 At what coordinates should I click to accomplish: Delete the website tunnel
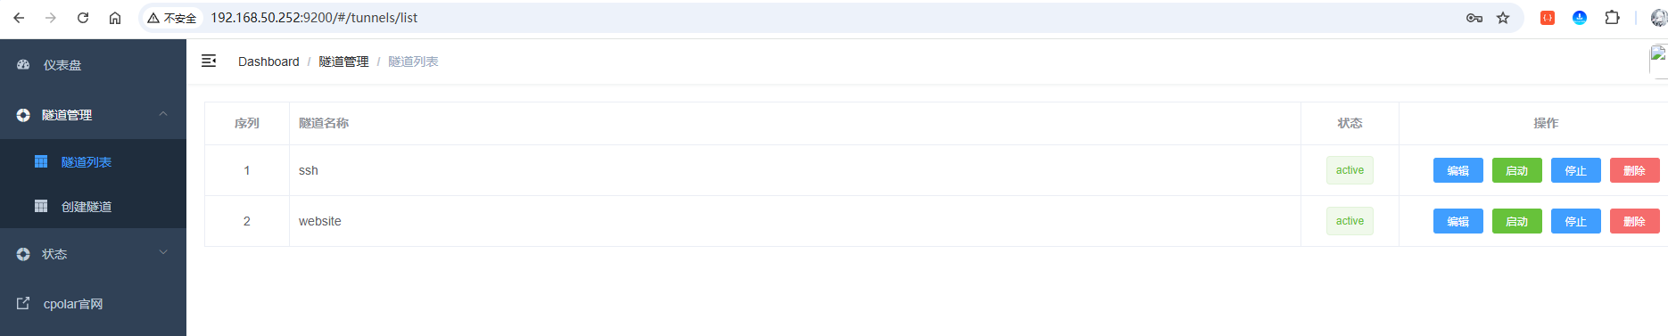(x=1634, y=221)
